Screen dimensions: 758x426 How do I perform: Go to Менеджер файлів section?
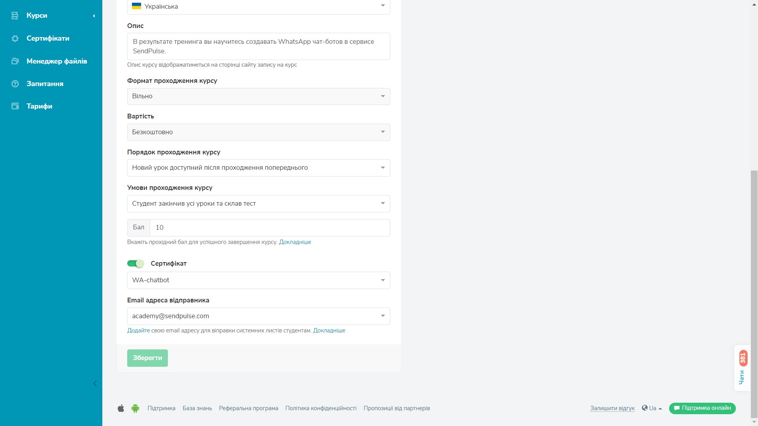(56, 61)
